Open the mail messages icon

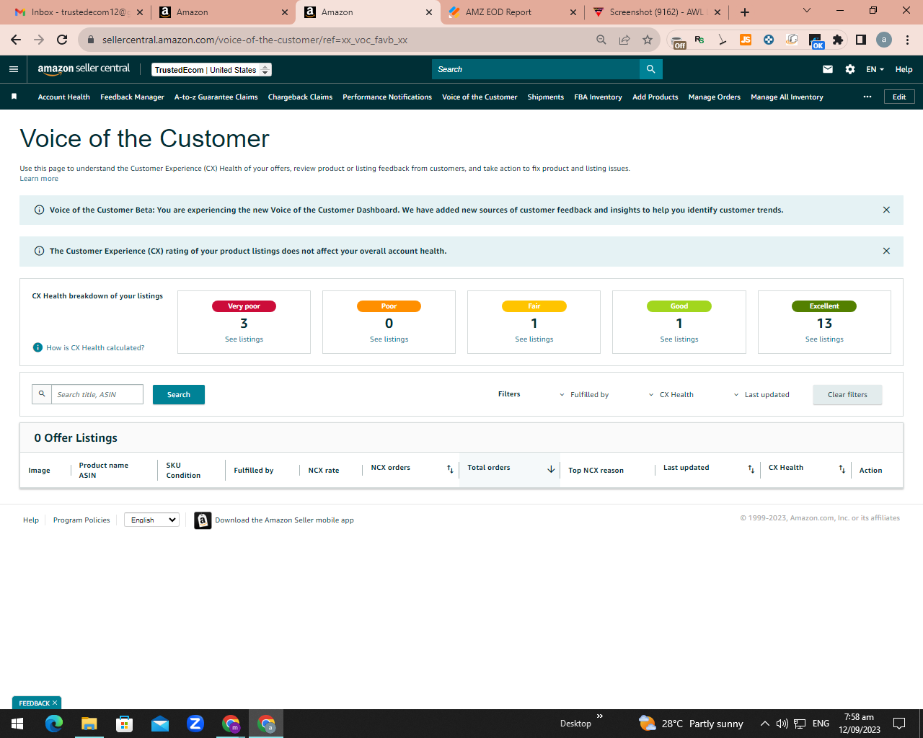point(828,69)
